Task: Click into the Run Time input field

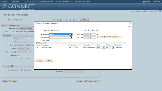Action: coord(90,37)
